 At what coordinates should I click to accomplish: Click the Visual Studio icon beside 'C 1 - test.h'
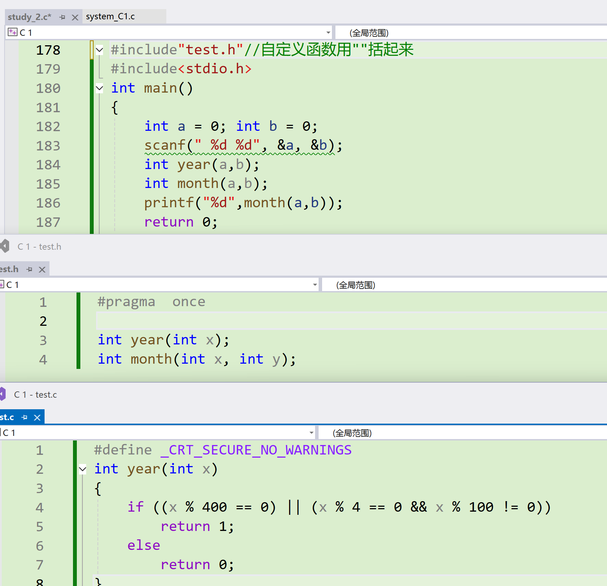[x=5, y=246]
